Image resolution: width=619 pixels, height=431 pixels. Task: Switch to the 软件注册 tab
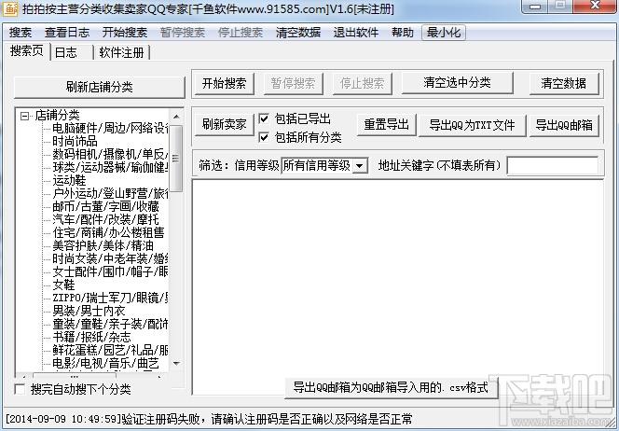pos(121,52)
